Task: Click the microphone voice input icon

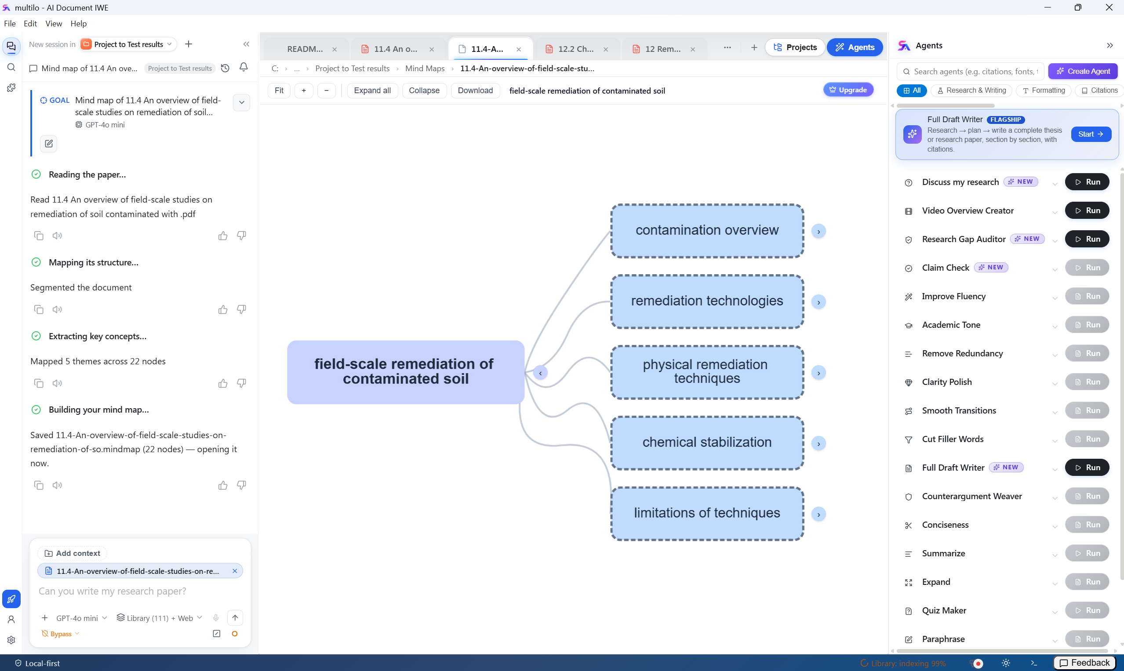Action: [216, 618]
